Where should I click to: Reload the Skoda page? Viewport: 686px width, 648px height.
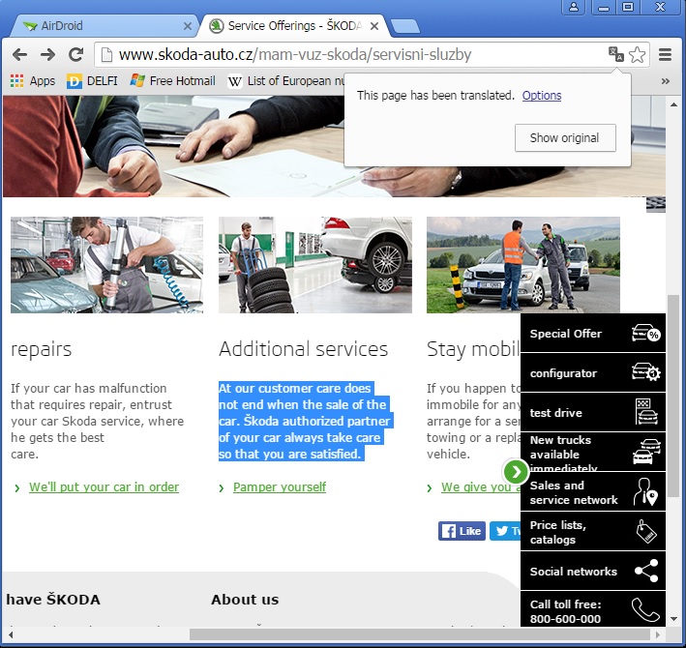coord(76,55)
